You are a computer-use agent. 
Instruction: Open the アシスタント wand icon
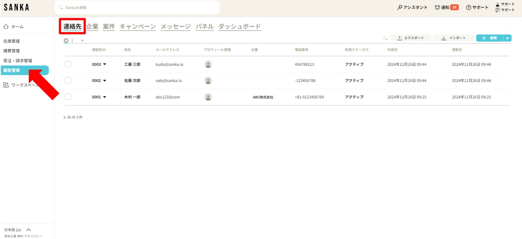(400, 7)
